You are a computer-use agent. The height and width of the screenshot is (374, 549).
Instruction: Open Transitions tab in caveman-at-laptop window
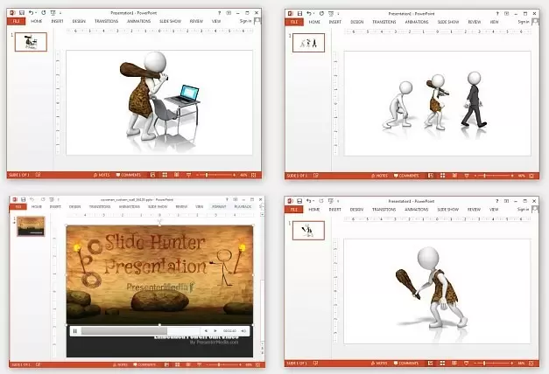click(x=101, y=20)
